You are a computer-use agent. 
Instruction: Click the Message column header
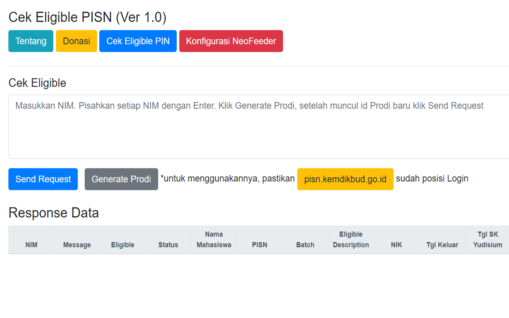(77, 245)
